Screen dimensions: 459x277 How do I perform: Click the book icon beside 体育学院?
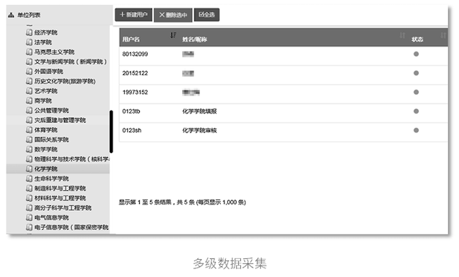(29, 130)
